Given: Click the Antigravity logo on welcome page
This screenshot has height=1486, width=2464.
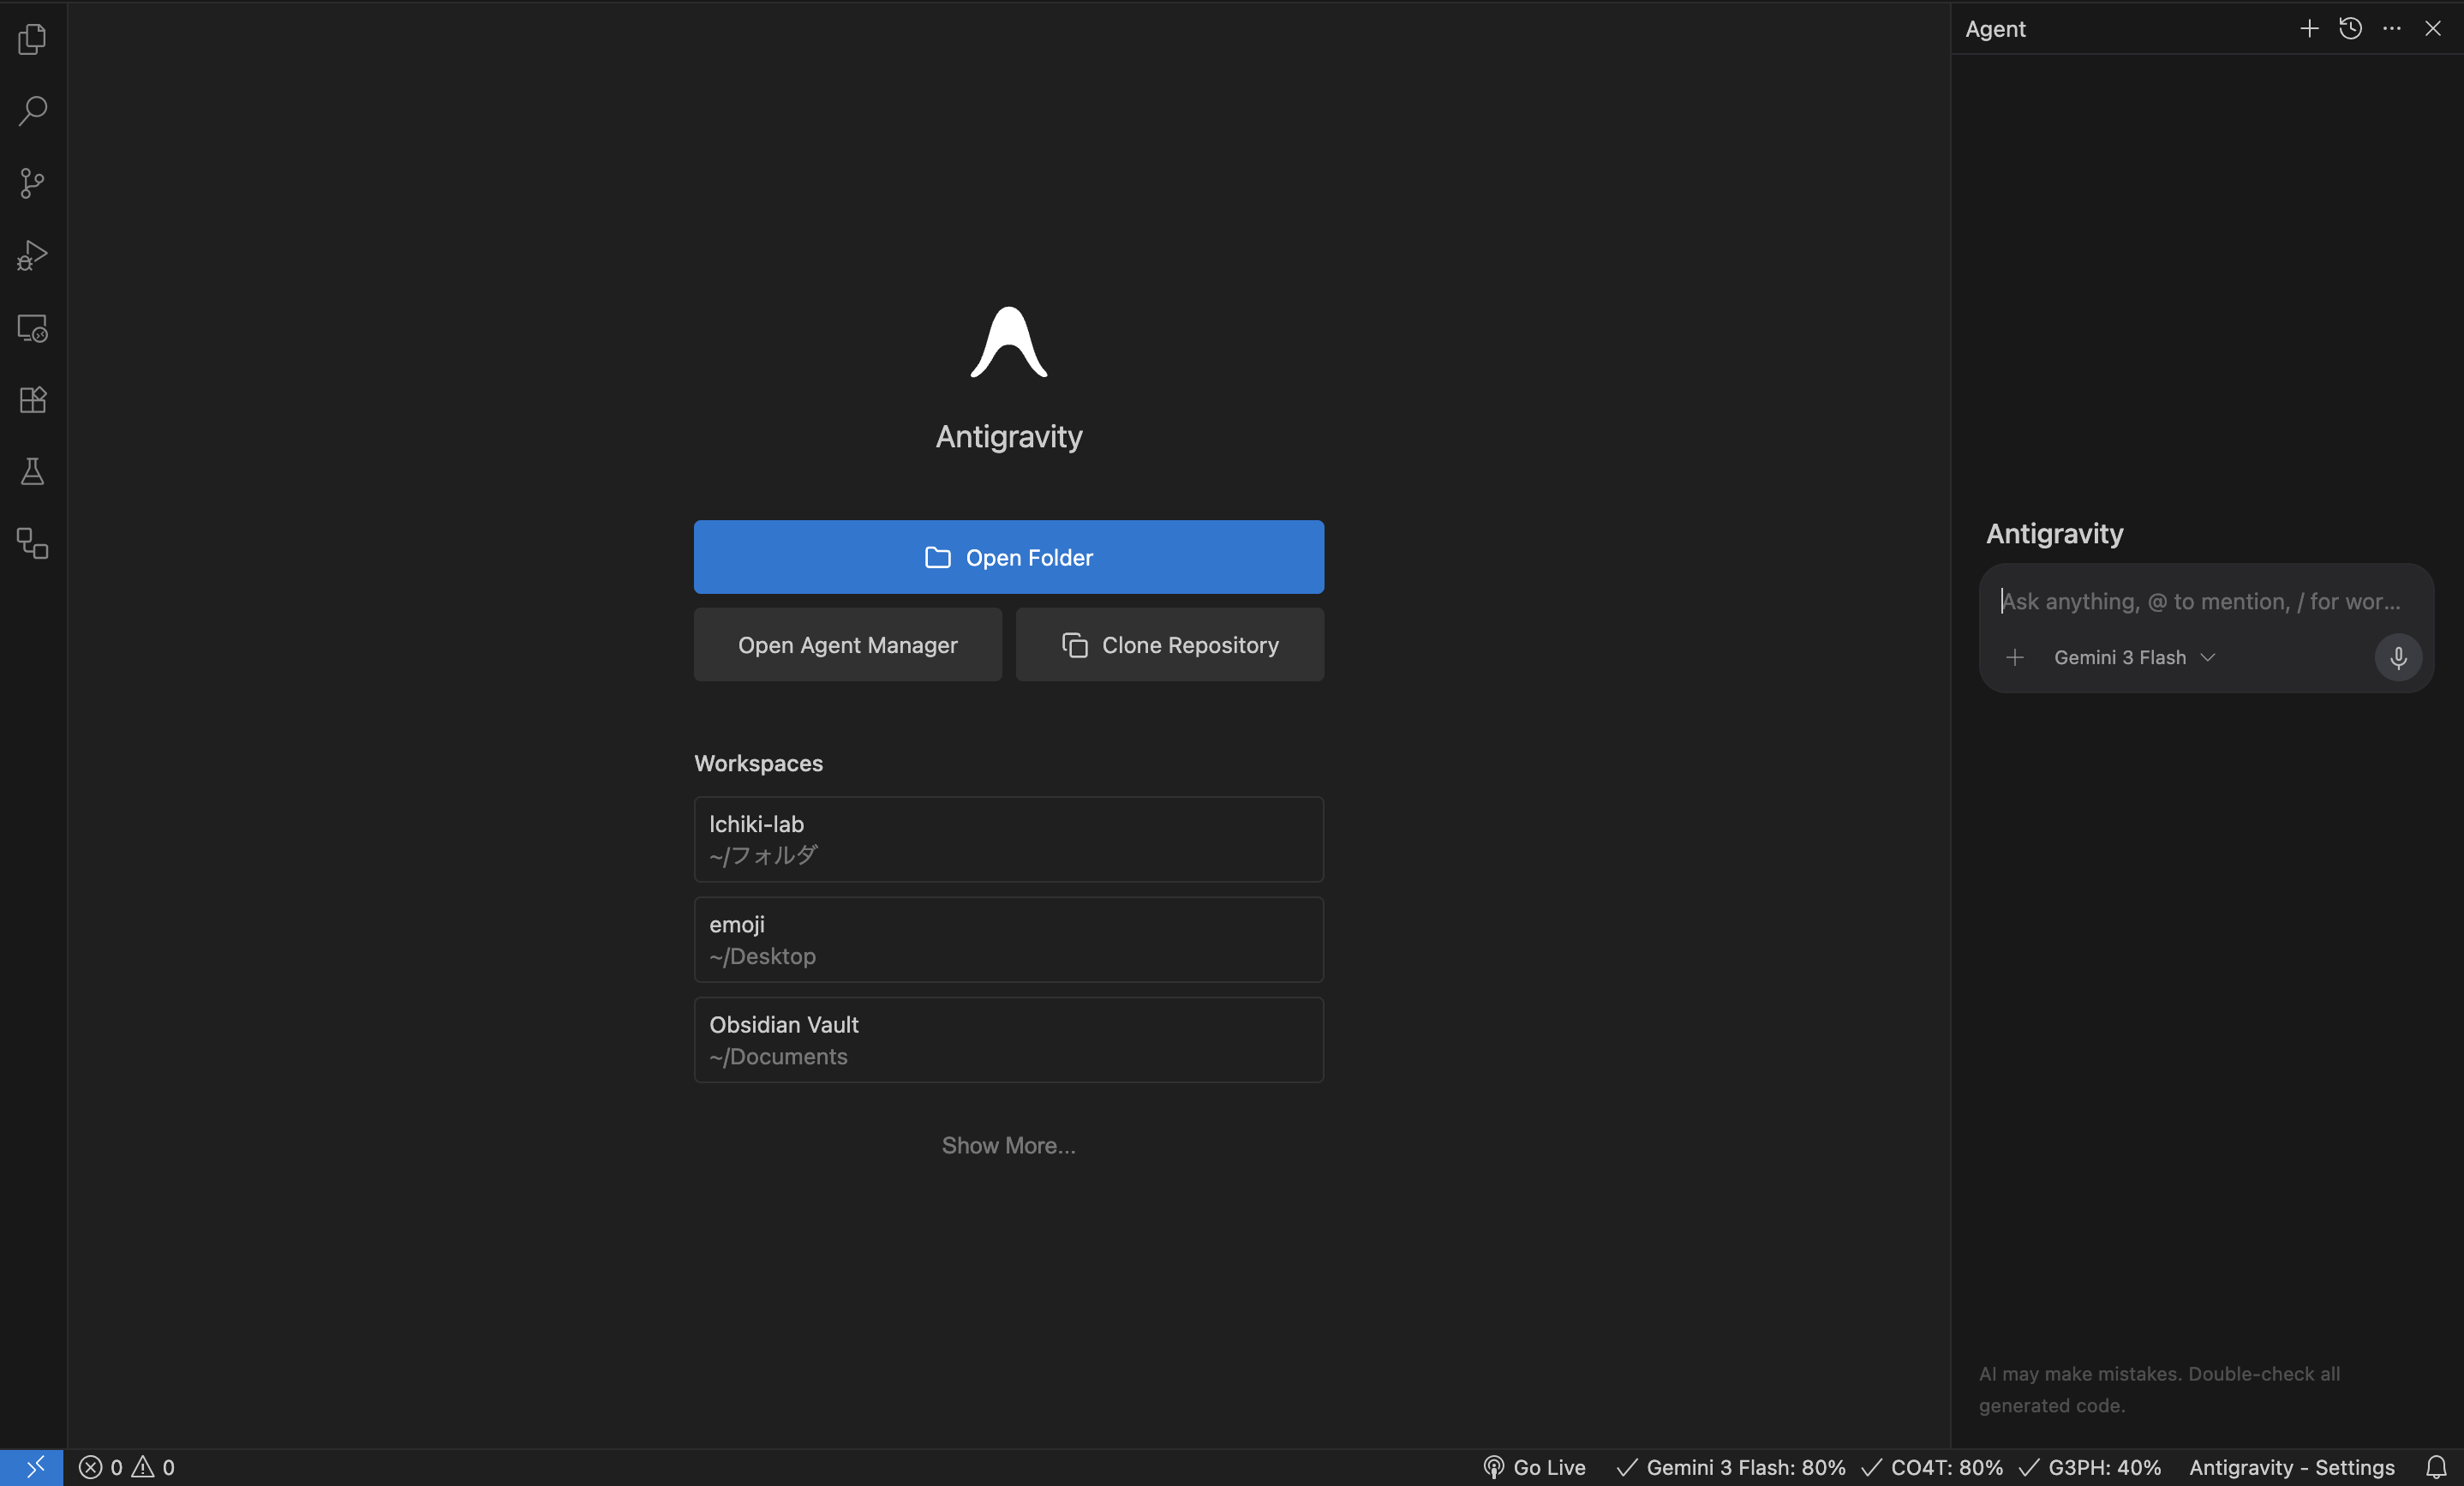Looking at the screenshot, I should 1008,342.
